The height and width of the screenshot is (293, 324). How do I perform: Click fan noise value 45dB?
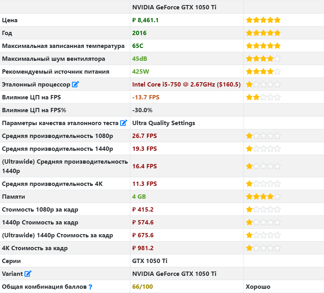(140, 58)
